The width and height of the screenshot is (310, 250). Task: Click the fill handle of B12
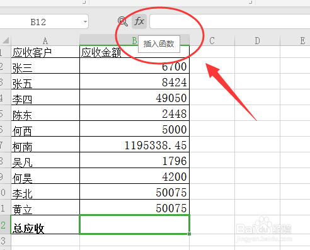click(189, 234)
